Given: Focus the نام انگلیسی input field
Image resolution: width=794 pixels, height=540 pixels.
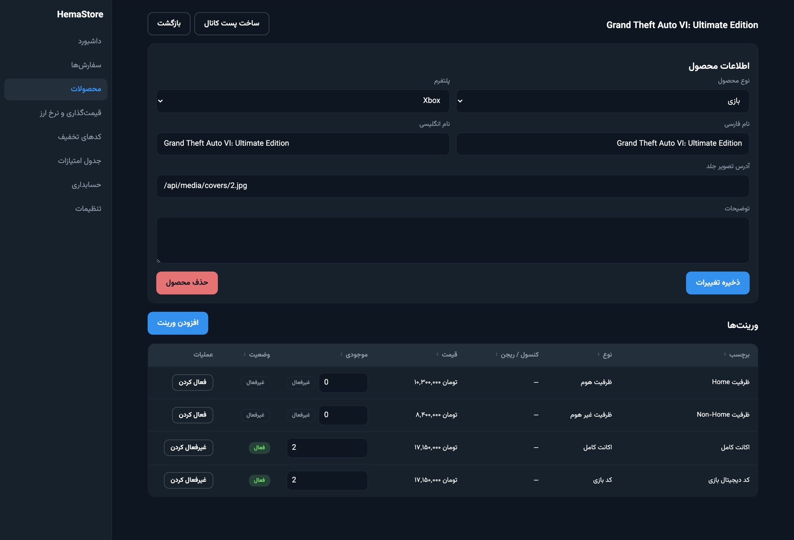Looking at the screenshot, I should 303,143.
